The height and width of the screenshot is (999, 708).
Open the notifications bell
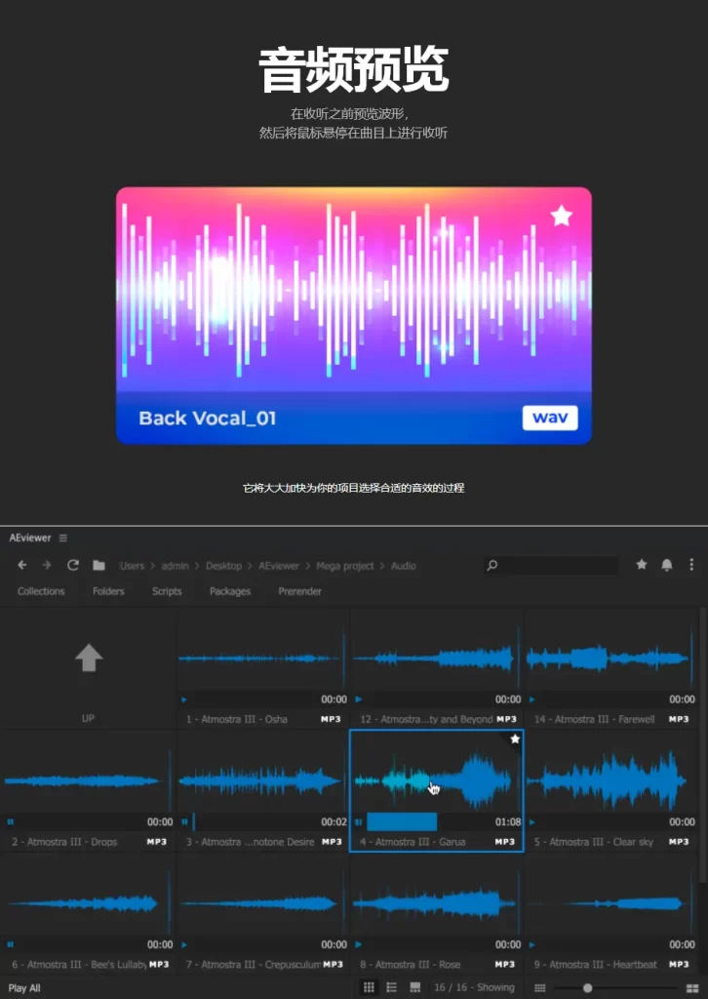[667, 565]
